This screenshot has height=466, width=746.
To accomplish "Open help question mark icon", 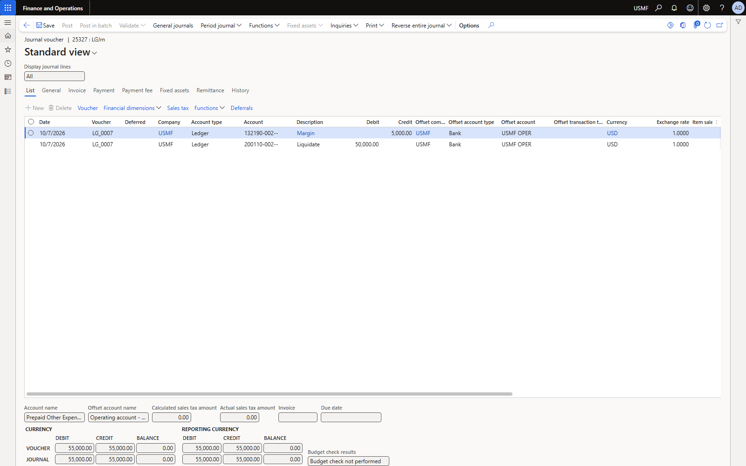I will coord(722,8).
